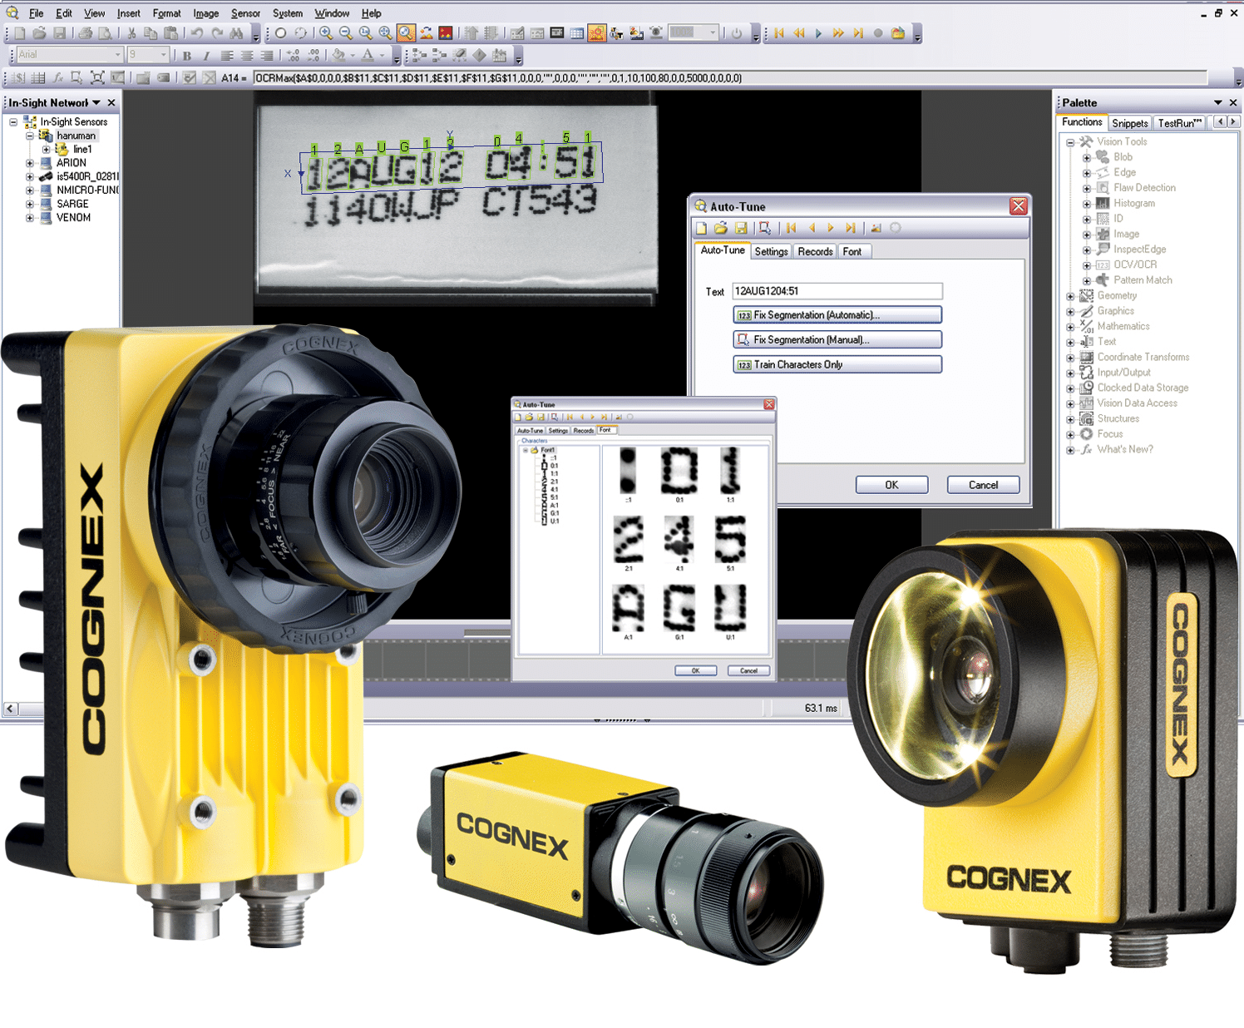Open the font name Arial dropdown
The width and height of the screenshot is (1244, 1028).
118,55
